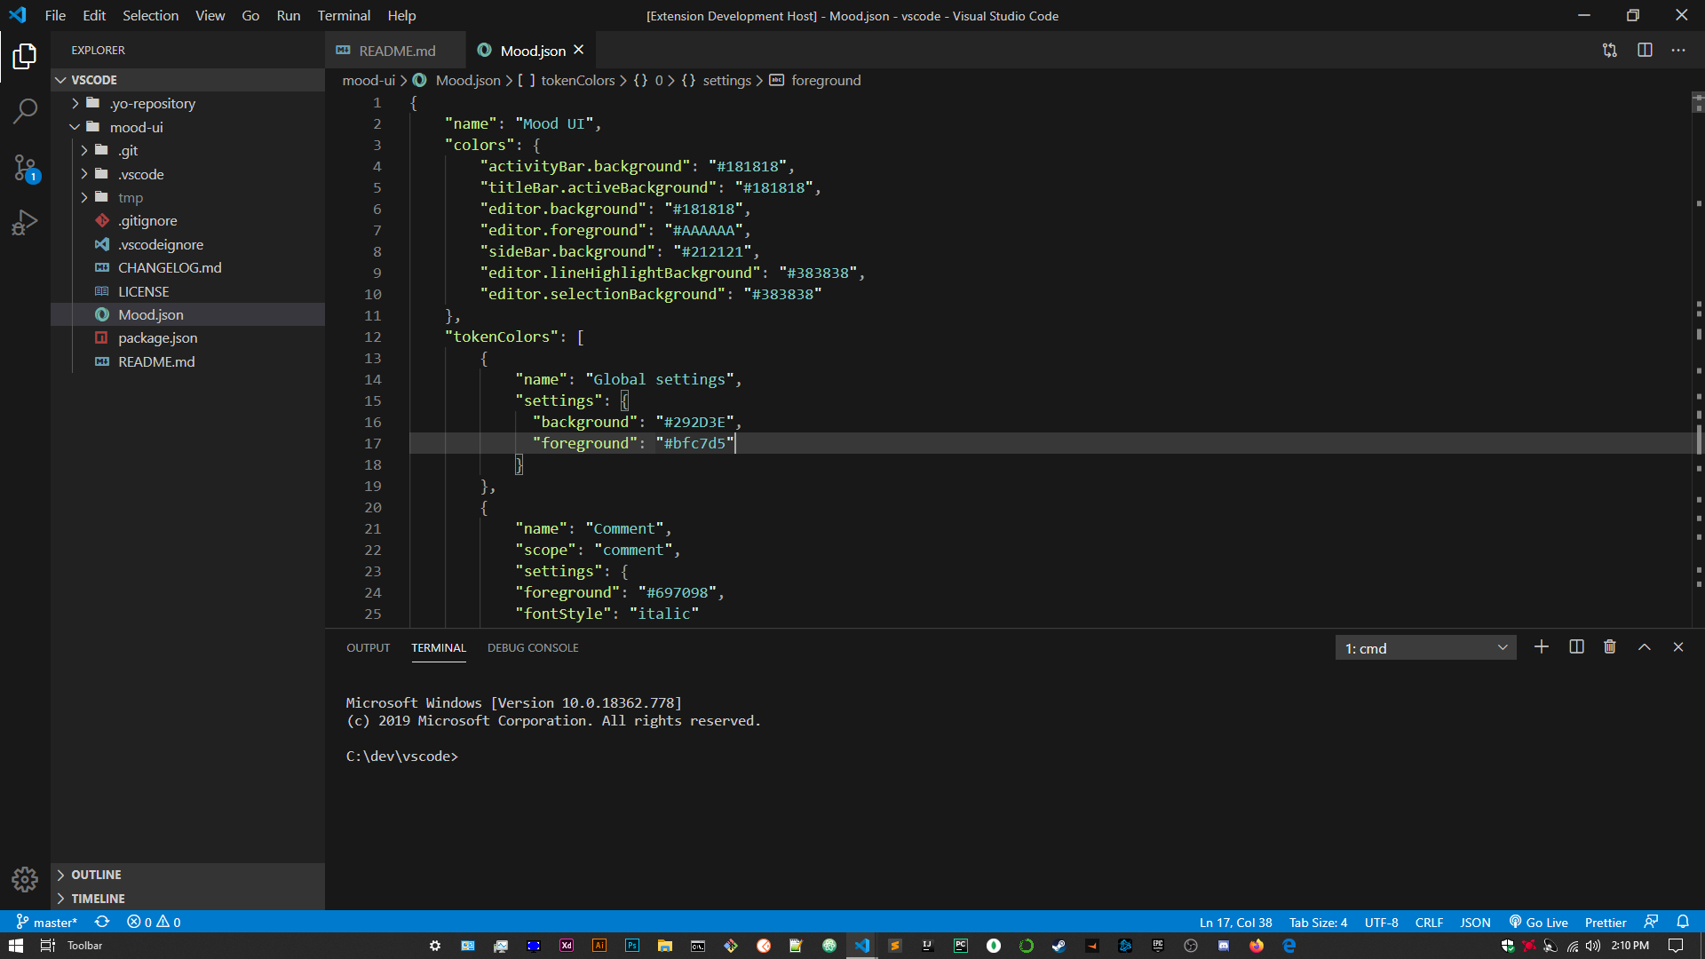Select the TERMINAL panel tab
1705x959 pixels.
click(x=439, y=647)
